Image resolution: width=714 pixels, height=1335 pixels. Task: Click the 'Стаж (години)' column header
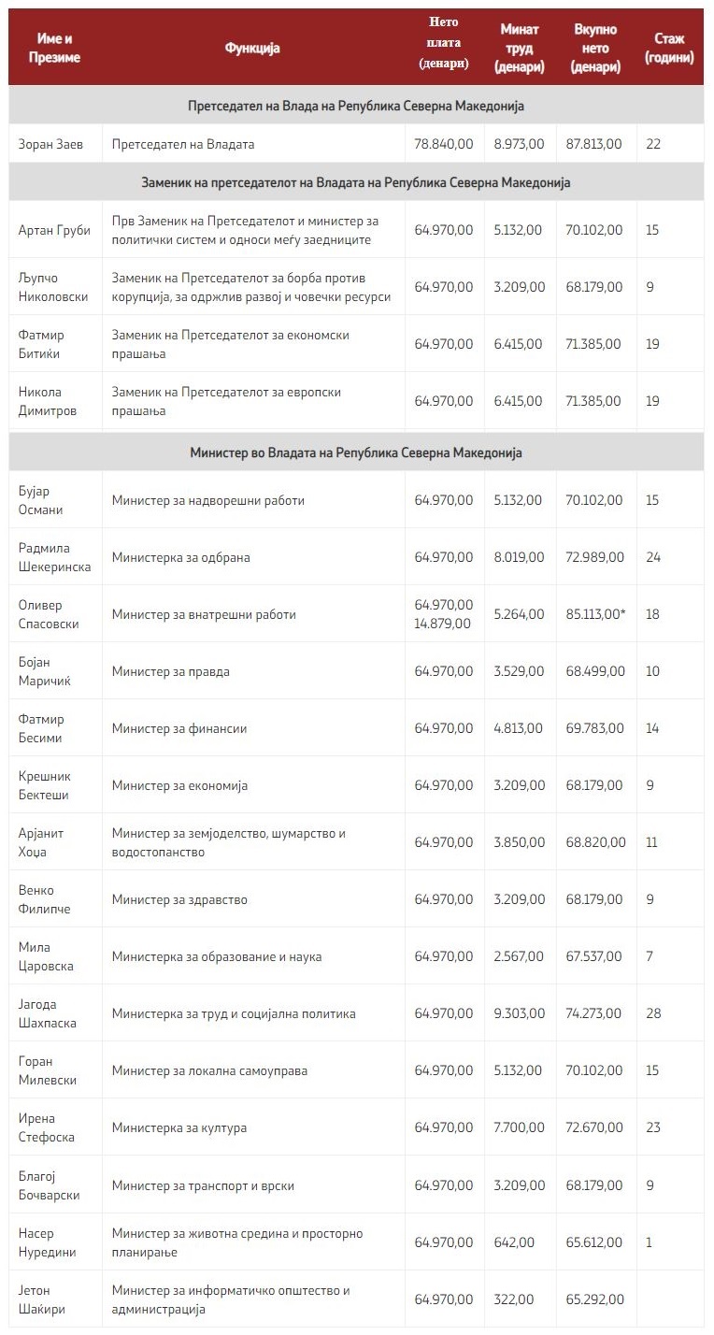coord(669,48)
